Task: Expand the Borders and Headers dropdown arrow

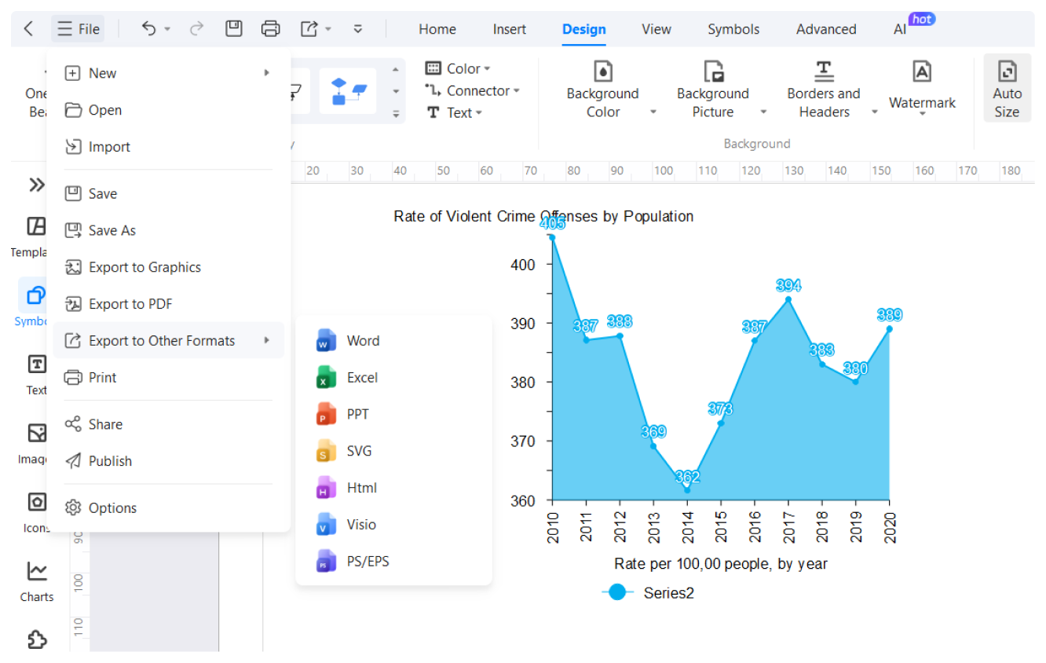Action: pyautogui.click(x=875, y=112)
